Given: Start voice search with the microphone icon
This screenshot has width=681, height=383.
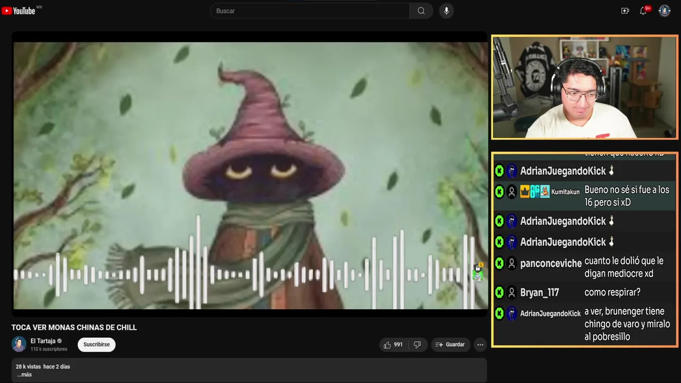Looking at the screenshot, I should point(446,11).
